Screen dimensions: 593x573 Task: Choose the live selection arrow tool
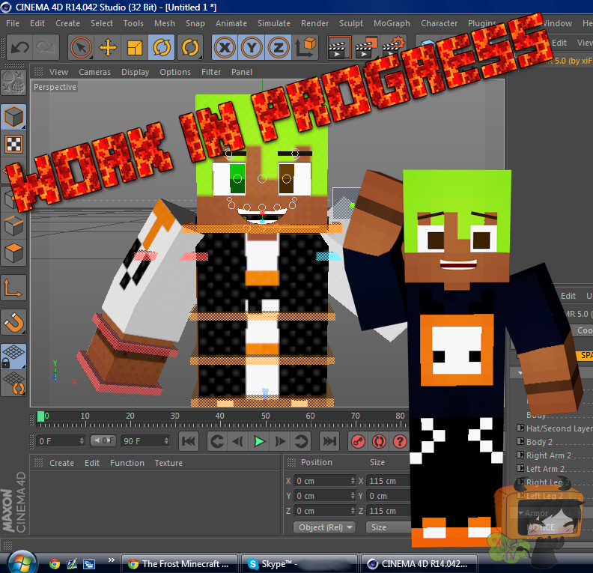[x=81, y=47]
